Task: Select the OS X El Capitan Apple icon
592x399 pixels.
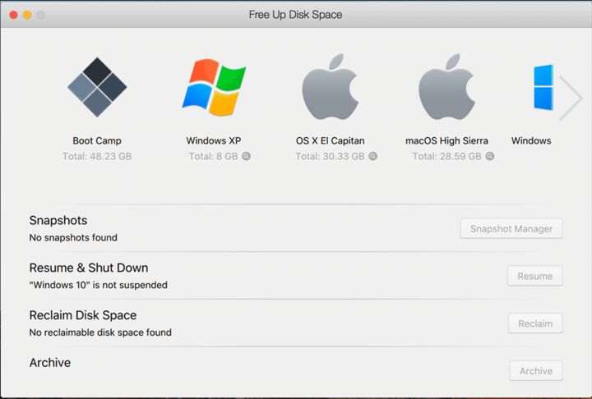Action: (330, 87)
